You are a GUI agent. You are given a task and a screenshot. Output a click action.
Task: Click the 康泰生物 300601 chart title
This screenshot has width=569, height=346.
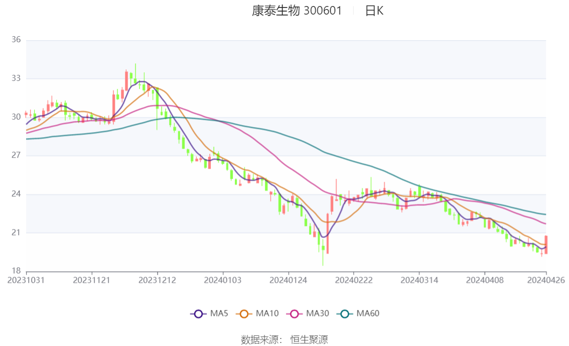tap(297, 11)
